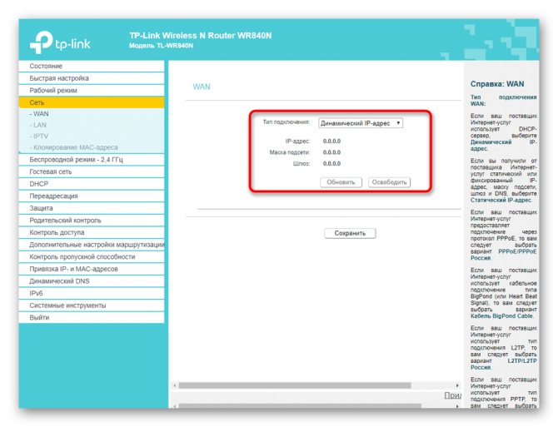Select Рабочий режим in sidebar
558x427 pixels.
point(92,90)
